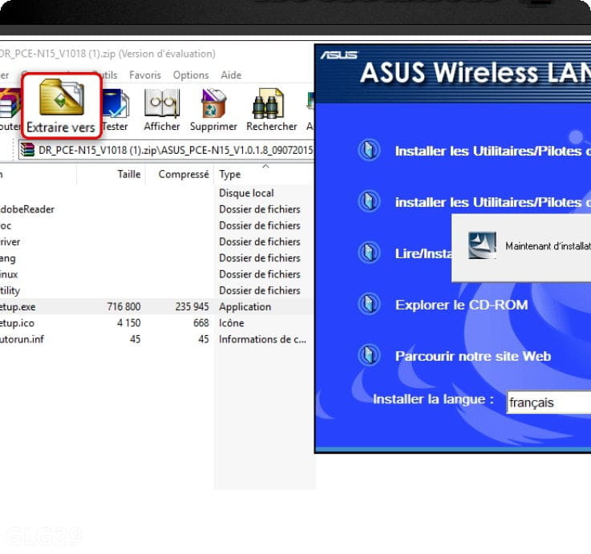This screenshot has height=554, width=591.
Task: Click the second installer les Utilitaires/Pilotes link
Action: click(x=492, y=202)
